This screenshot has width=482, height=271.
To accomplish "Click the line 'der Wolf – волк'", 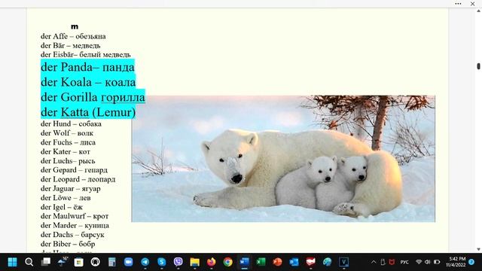I will click(67, 133).
